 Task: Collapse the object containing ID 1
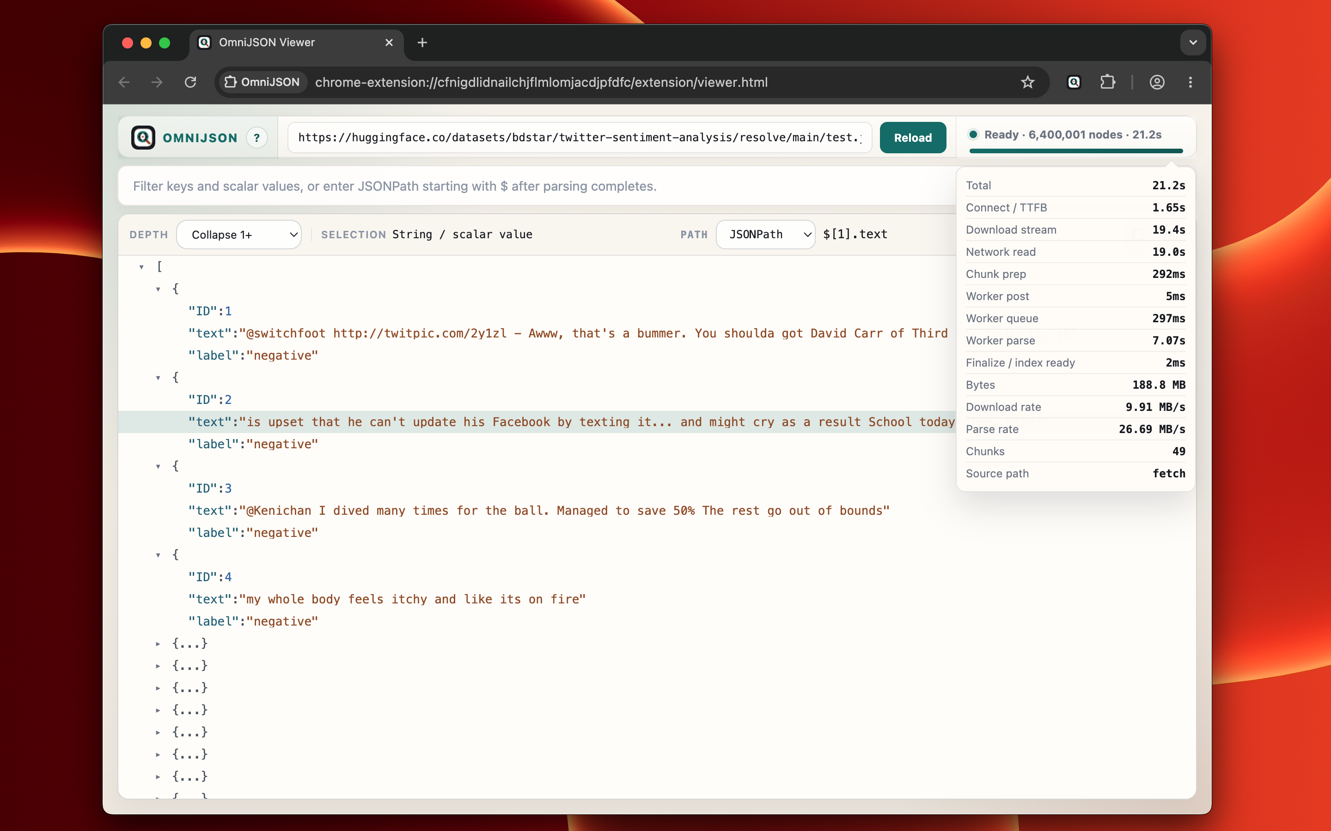click(x=158, y=289)
